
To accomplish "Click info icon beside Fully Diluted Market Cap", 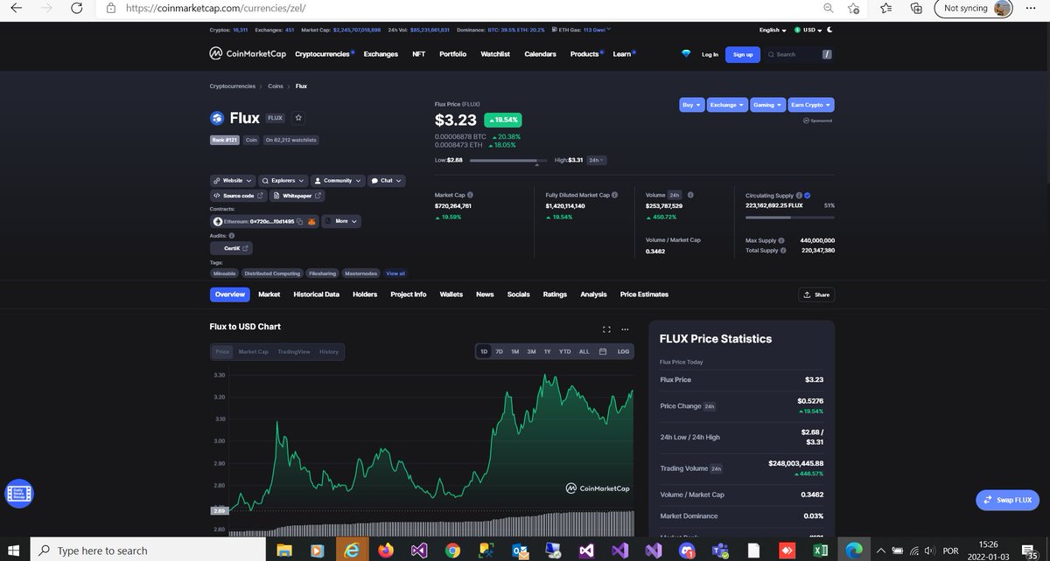I will pos(614,195).
